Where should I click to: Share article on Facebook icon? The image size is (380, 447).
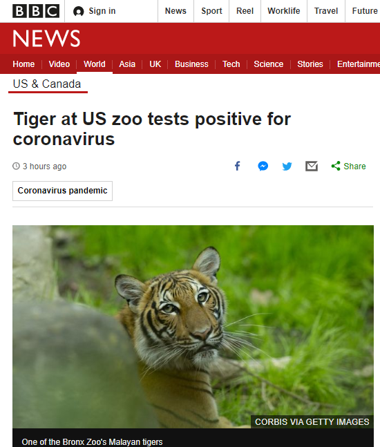pos(238,166)
